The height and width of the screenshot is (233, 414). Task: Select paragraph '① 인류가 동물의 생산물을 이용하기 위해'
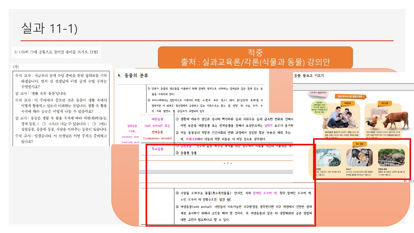205,91
